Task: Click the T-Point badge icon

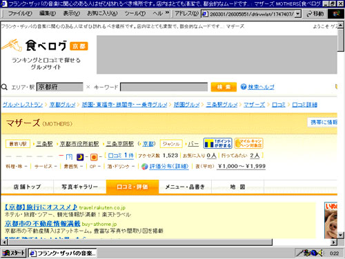Action: [x=217, y=143]
